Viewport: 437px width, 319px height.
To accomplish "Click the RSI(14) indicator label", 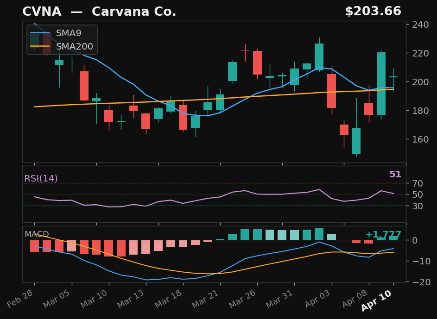I will (41, 178).
